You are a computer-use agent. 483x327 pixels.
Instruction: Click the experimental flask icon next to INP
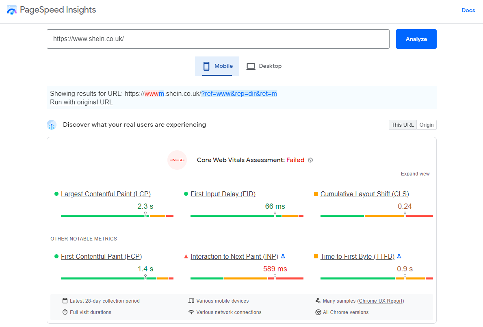click(283, 256)
